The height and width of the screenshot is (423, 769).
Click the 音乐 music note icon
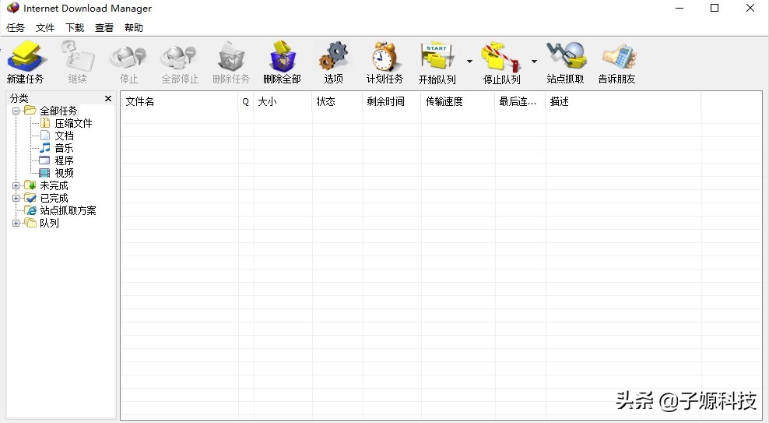click(x=45, y=148)
